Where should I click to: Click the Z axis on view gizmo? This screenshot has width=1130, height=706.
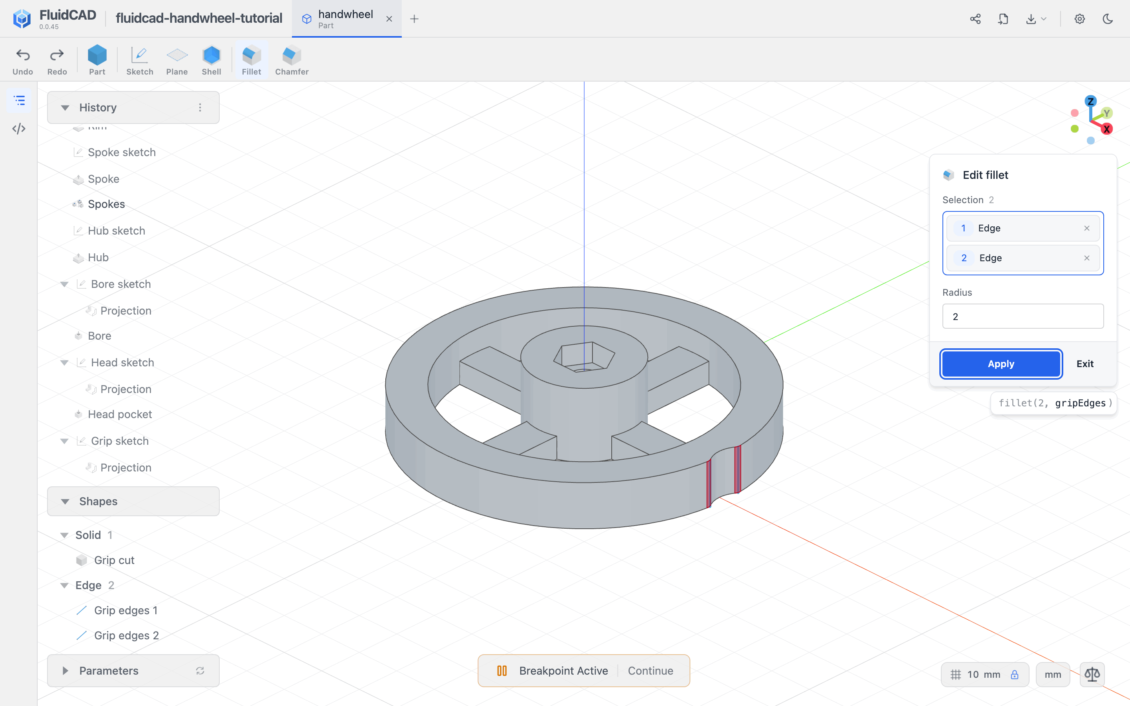coord(1090,101)
